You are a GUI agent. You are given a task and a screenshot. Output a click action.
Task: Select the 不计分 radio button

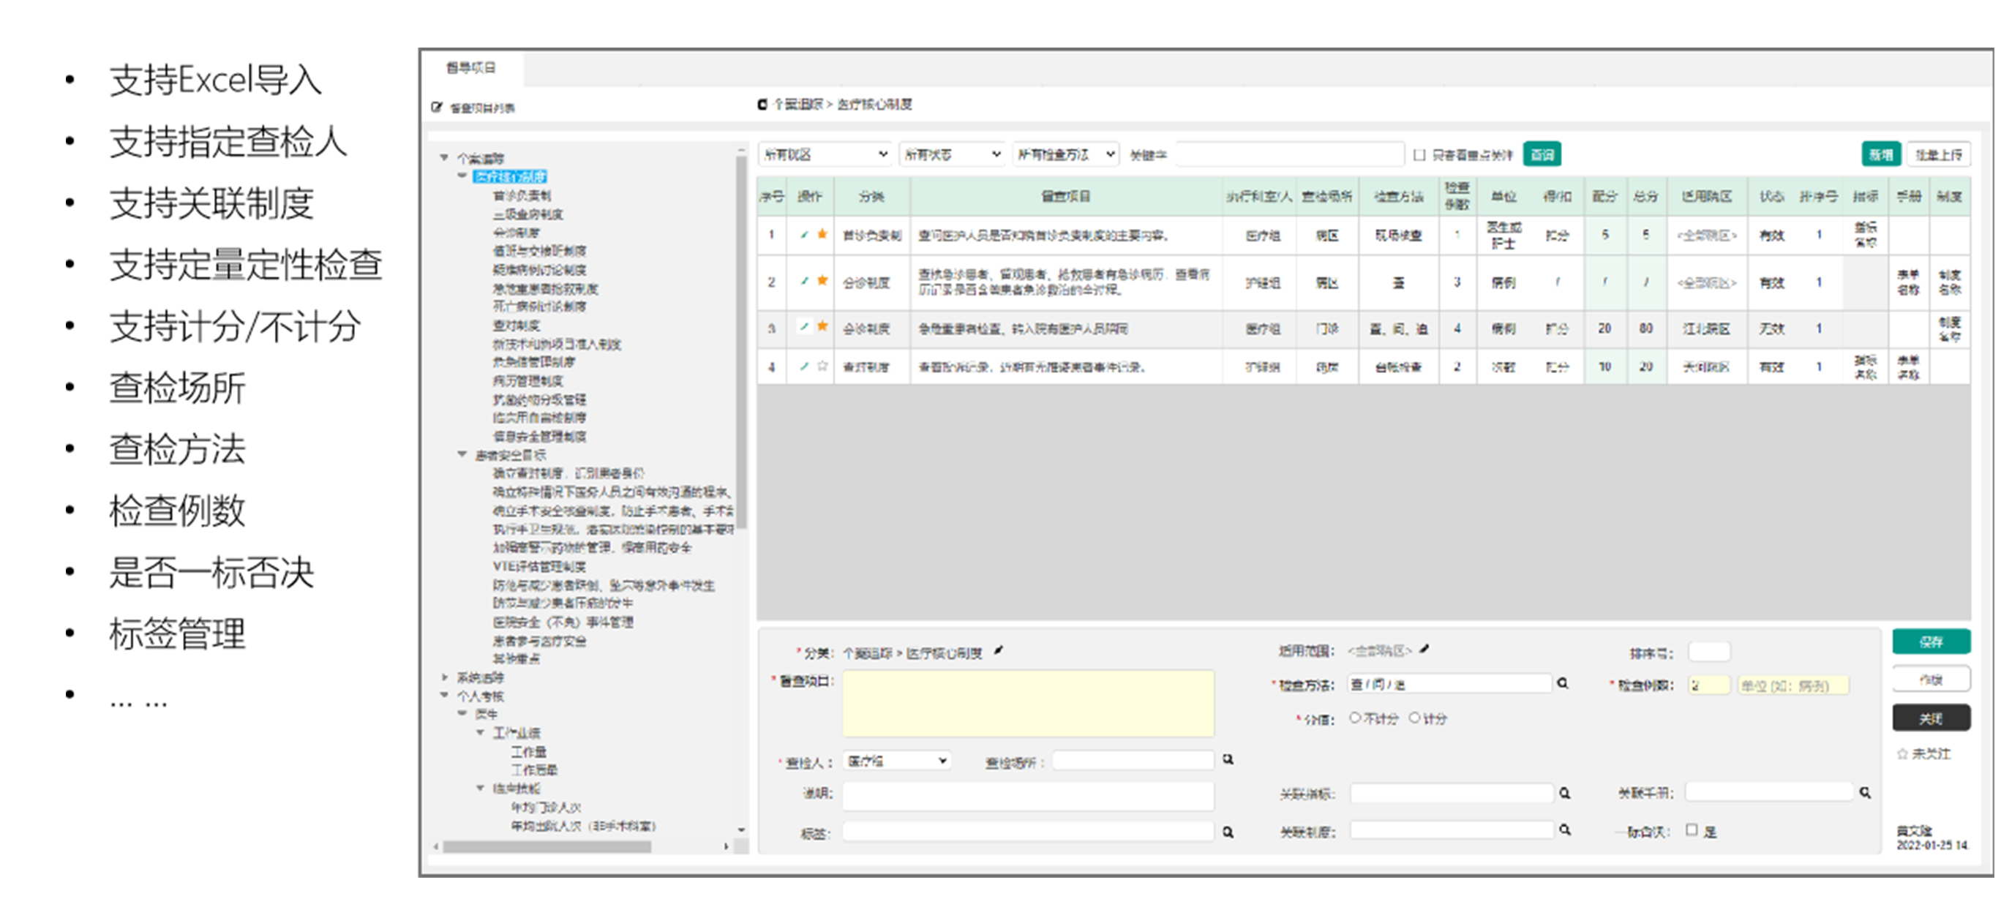[1355, 718]
